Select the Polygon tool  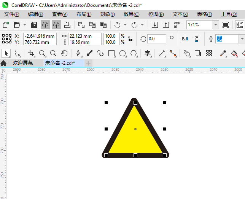click(134, 54)
